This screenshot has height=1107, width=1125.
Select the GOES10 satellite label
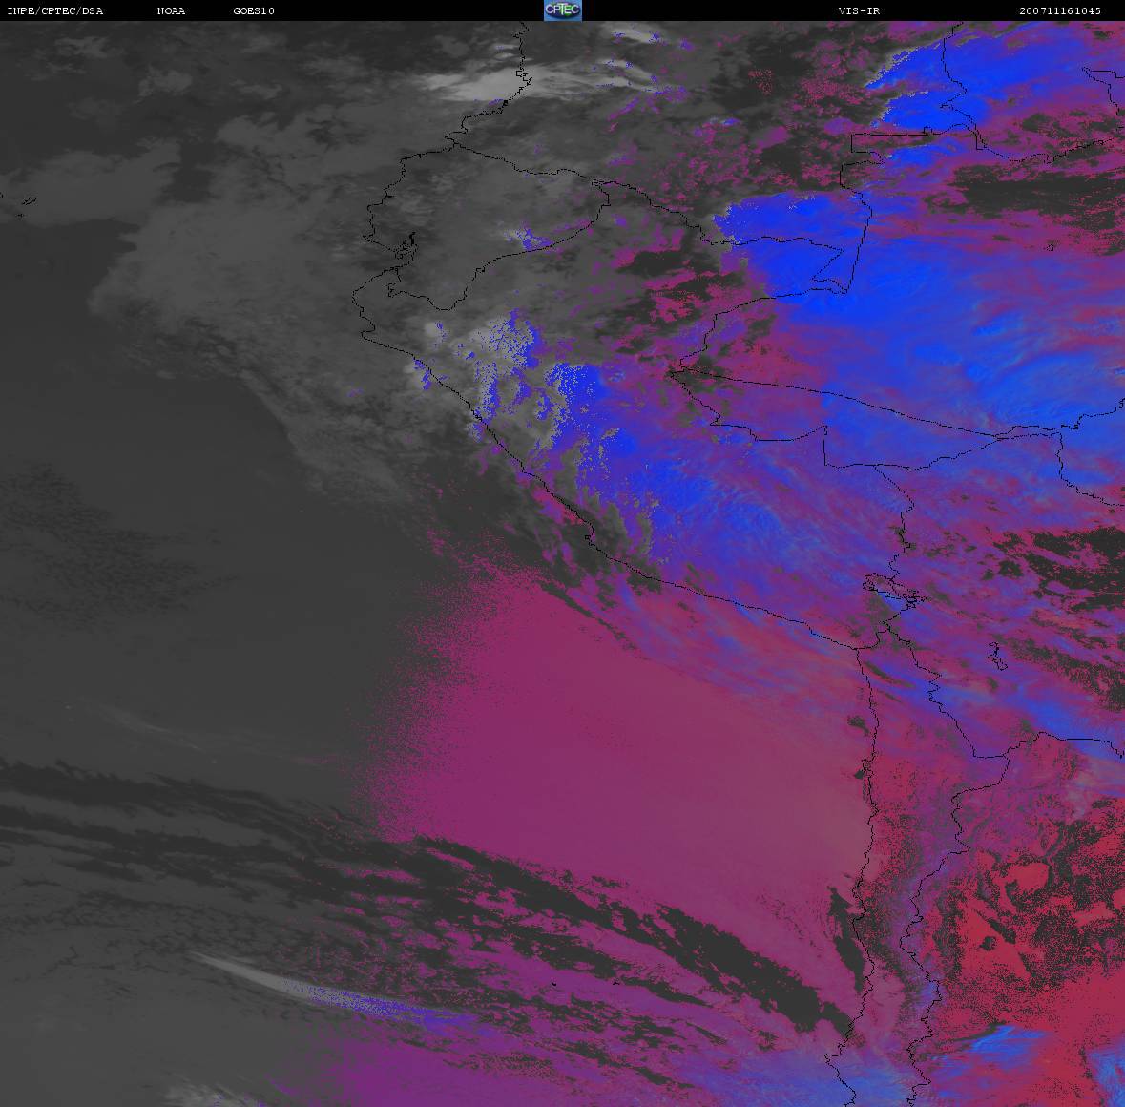254,10
